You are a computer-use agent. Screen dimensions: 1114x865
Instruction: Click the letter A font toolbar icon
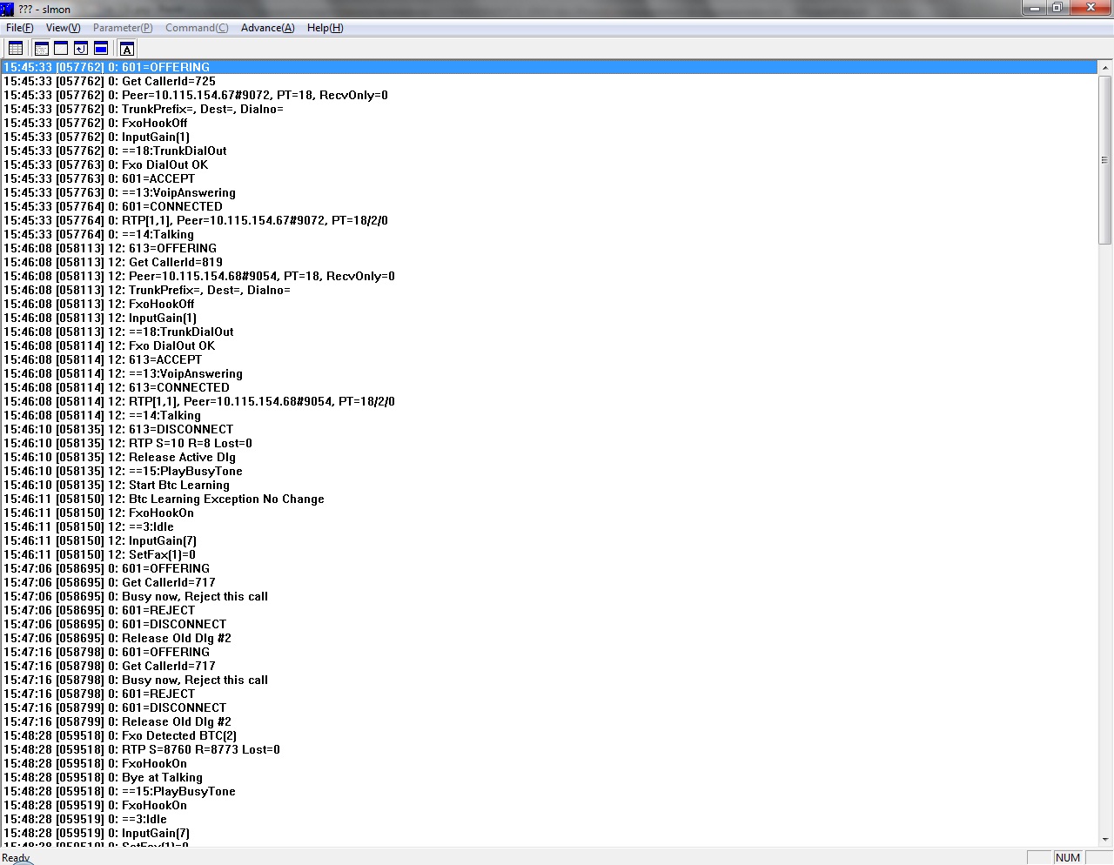(127, 49)
